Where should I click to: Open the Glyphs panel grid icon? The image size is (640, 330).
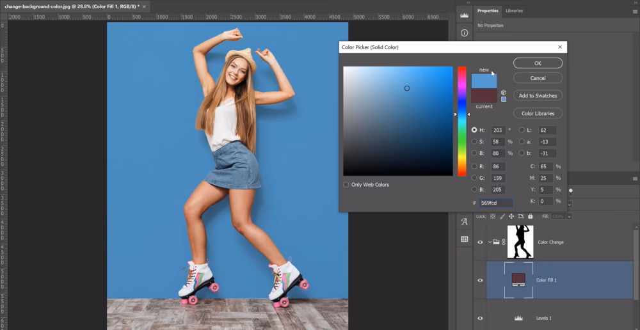pyautogui.click(x=464, y=239)
